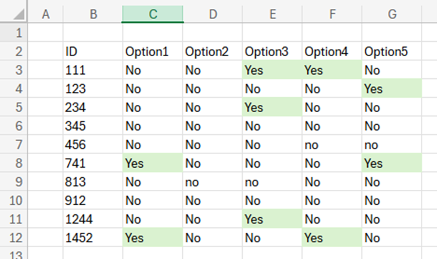This screenshot has width=437, height=259.
Task: Select the cell with ID 456
Action: (93, 144)
